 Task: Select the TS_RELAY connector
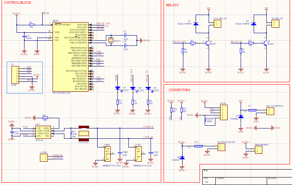pyautogui.click(x=275, y=24)
